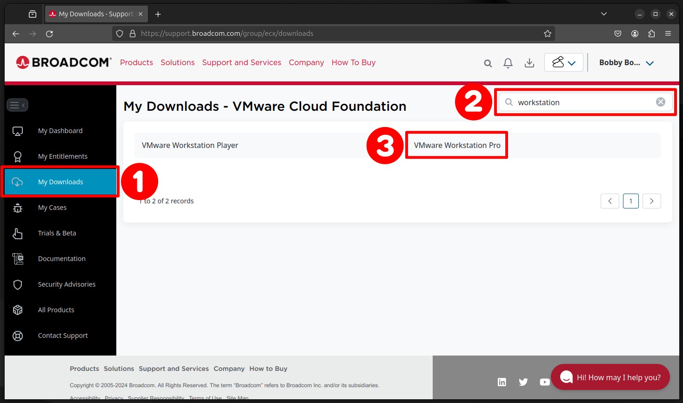Click footer How to Buy link

click(x=268, y=369)
